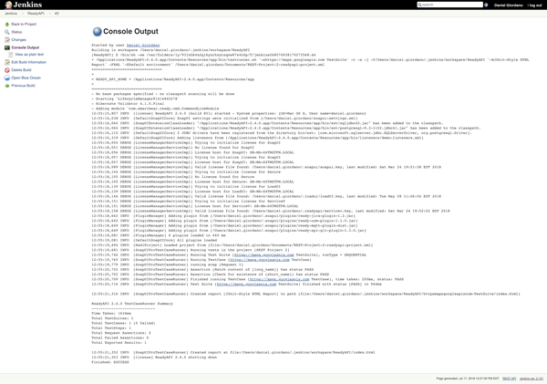
Task: Choose Delete Build in the sidebar
Action: [x=21, y=70]
